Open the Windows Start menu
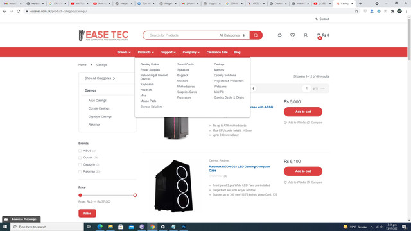 click(x=5, y=227)
